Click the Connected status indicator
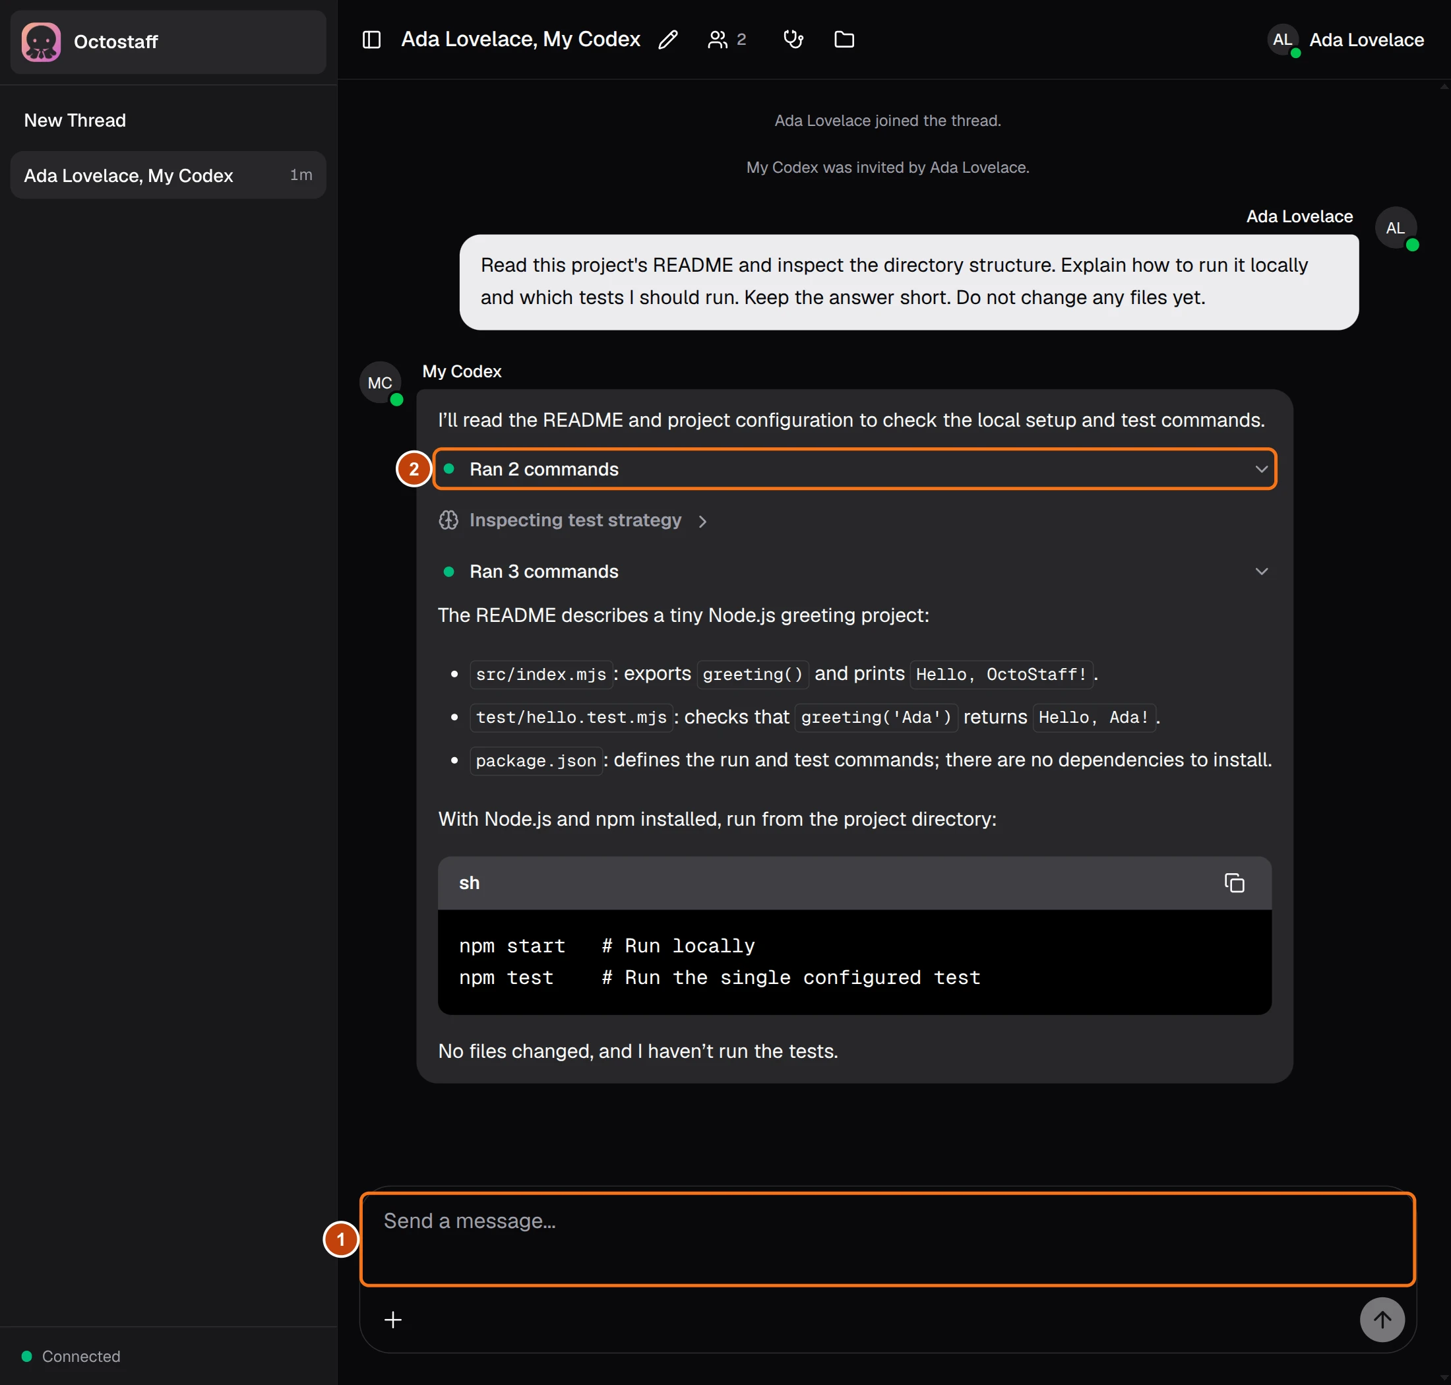This screenshot has width=1451, height=1385. (x=71, y=1356)
